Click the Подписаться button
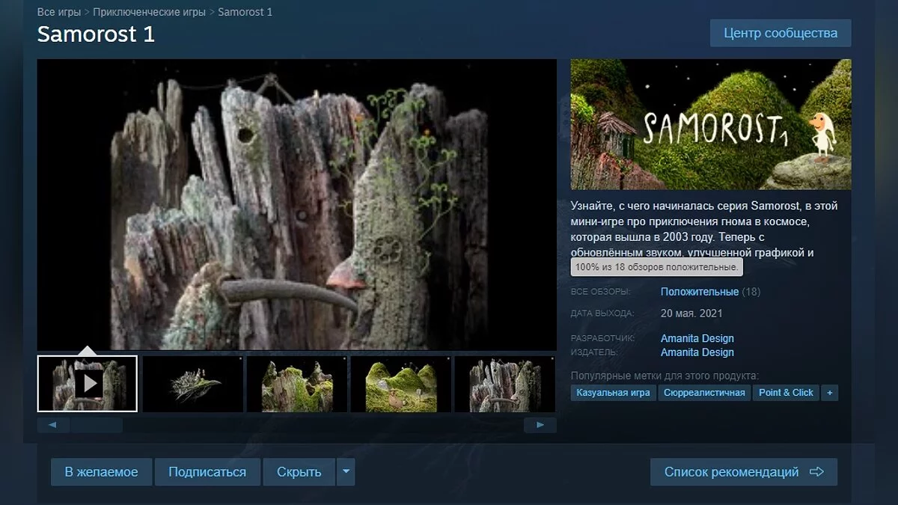 pos(207,472)
